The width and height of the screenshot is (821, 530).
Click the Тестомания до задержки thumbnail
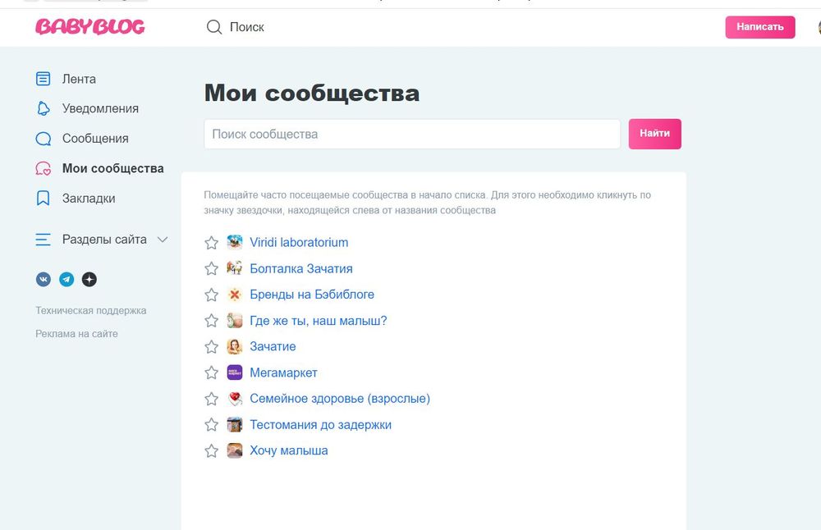click(234, 424)
